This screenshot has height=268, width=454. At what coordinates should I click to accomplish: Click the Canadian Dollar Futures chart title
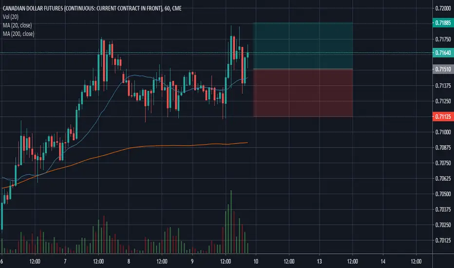tap(92, 8)
